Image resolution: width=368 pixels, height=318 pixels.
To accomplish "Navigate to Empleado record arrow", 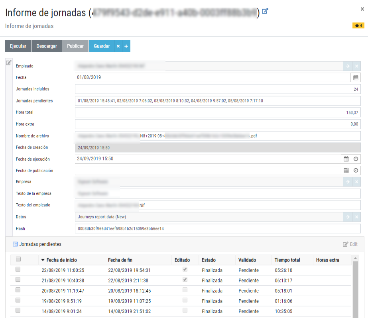I will pyautogui.click(x=348, y=66).
